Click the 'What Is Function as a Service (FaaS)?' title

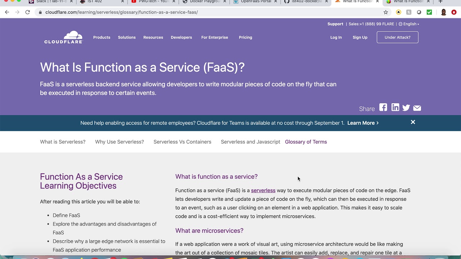(142, 67)
